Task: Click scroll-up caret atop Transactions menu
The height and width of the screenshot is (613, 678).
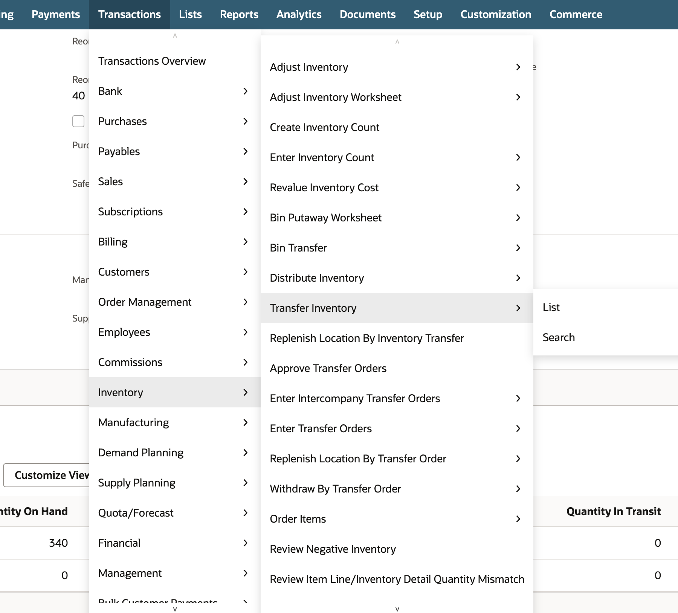Action: click(x=175, y=36)
